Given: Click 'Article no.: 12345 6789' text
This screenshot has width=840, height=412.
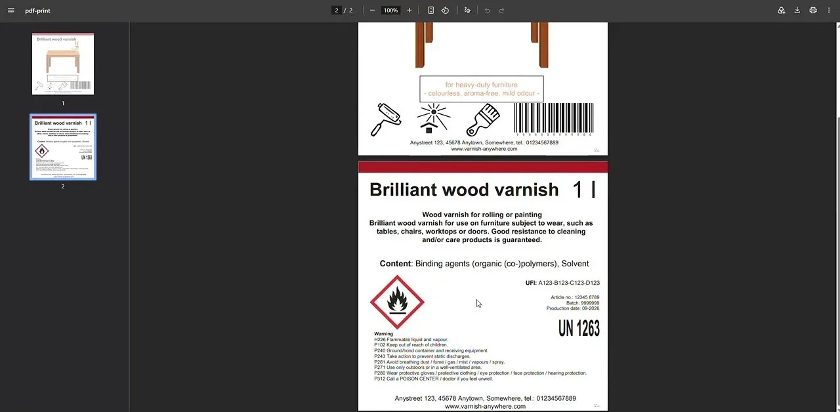Looking at the screenshot, I should 575,298.
